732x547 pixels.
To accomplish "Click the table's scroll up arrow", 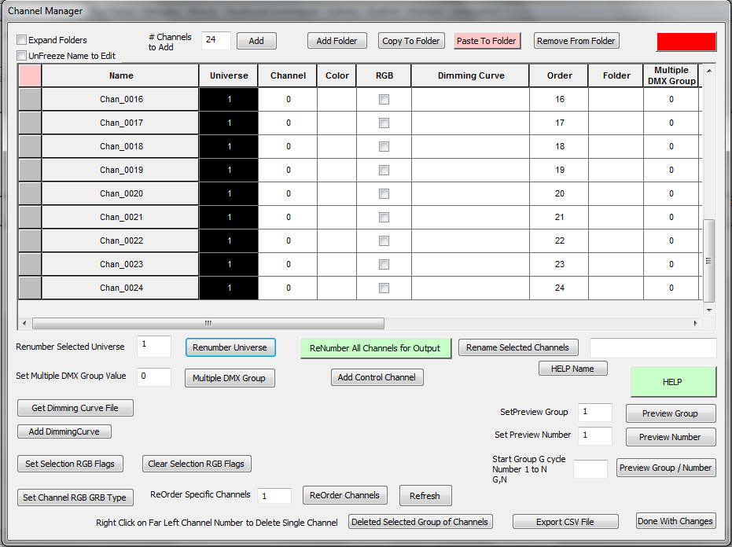I will tap(709, 71).
